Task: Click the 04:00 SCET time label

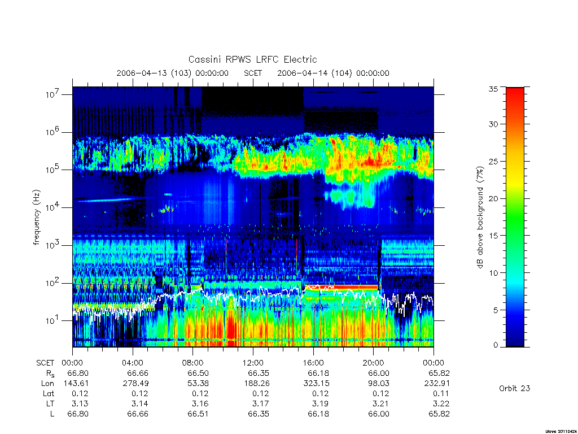Action: point(132,363)
